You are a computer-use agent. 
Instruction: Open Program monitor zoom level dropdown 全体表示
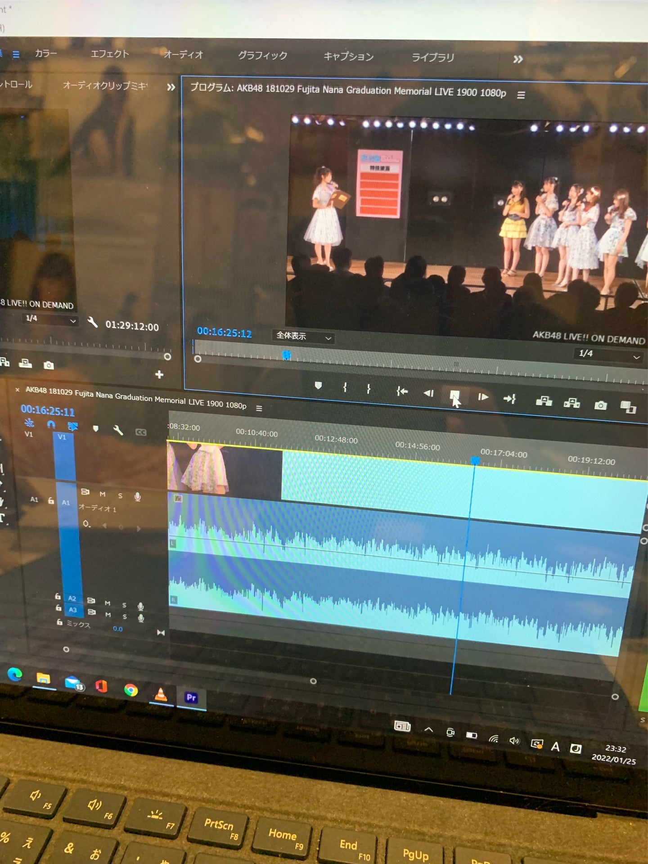[x=304, y=336]
